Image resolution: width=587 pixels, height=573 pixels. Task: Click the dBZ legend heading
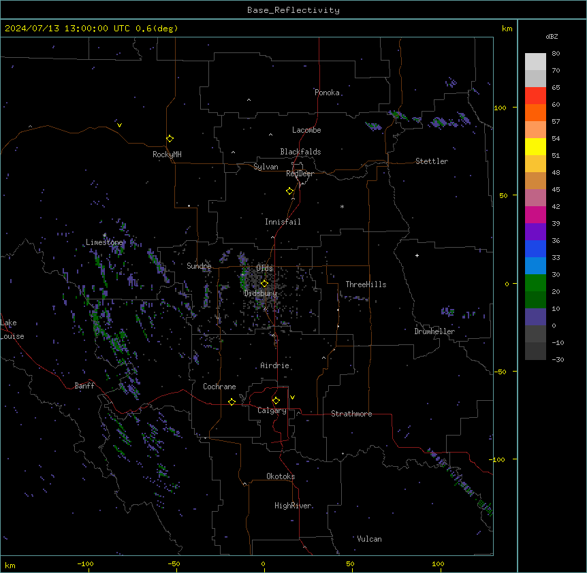tap(552, 37)
